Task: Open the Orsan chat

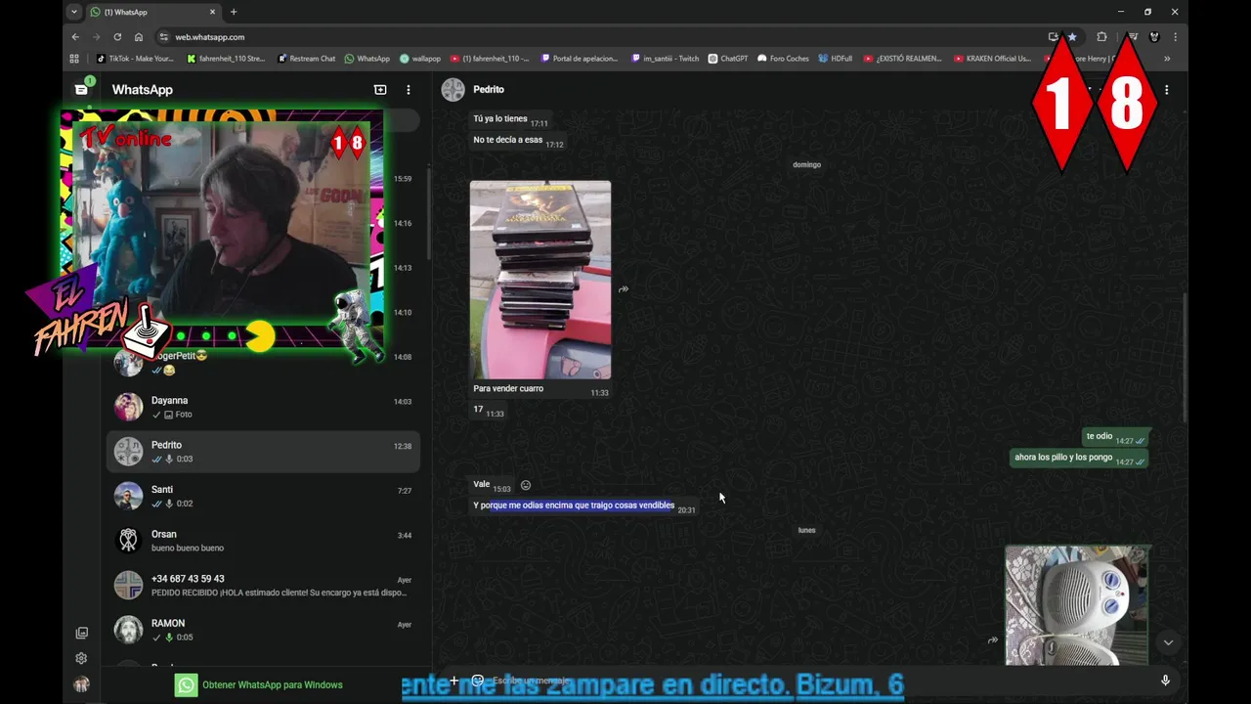Action: pos(263,541)
